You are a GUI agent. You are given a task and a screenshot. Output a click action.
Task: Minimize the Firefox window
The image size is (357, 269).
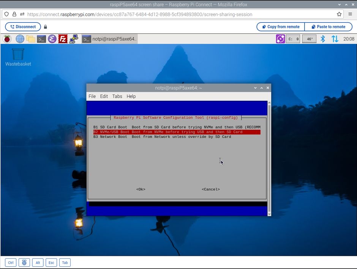pos(340,5)
